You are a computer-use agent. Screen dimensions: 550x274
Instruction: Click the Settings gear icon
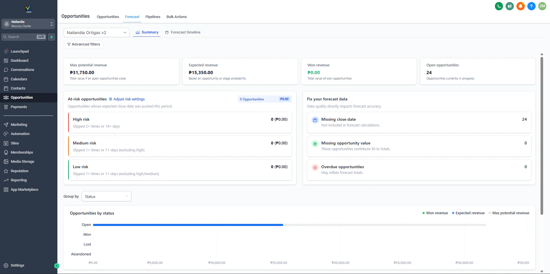tap(6, 265)
